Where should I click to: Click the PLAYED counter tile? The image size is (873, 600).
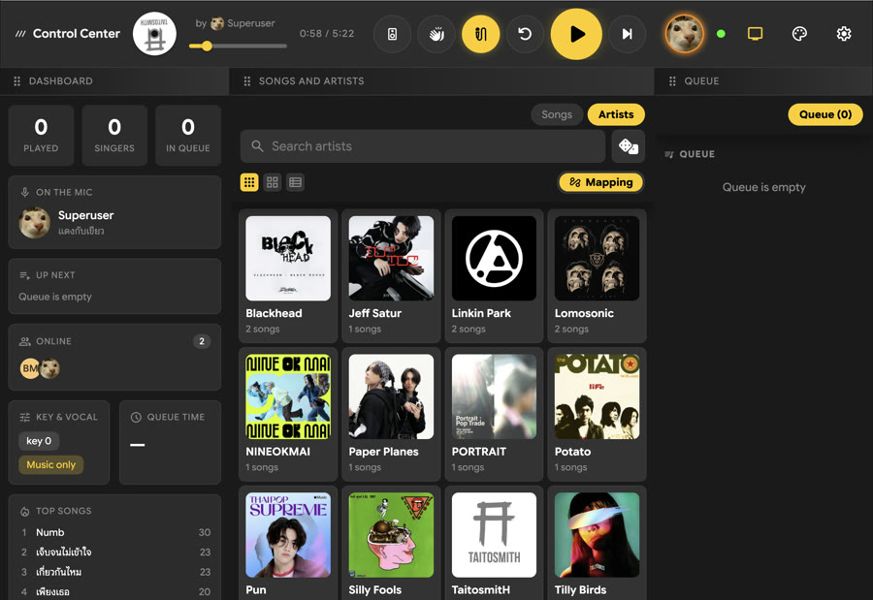click(x=41, y=136)
